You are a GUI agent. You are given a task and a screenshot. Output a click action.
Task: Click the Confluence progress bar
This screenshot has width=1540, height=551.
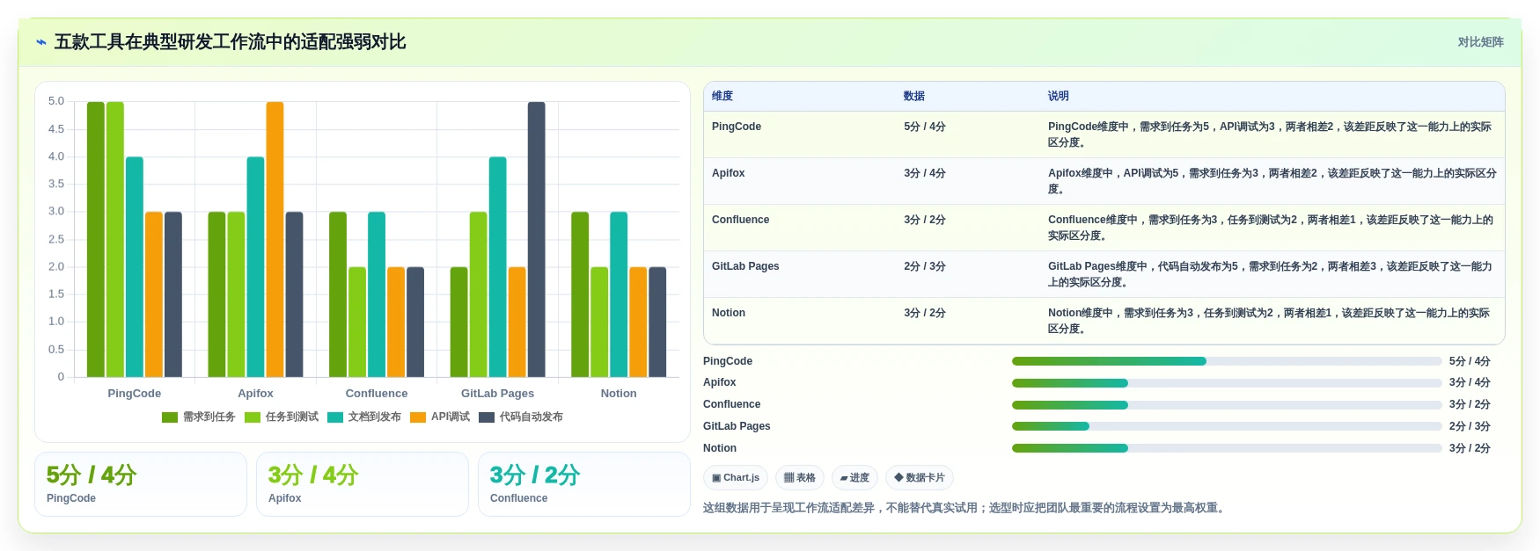(1227, 405)
